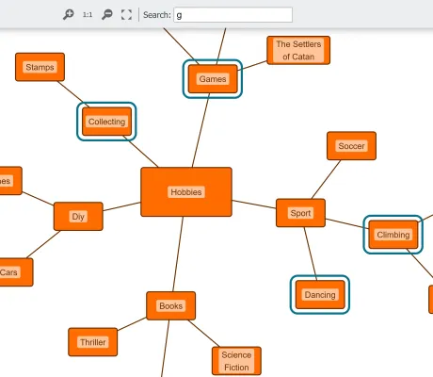Select the Soccer node
The image size is (433, 377).
click(x=351, y=146)
